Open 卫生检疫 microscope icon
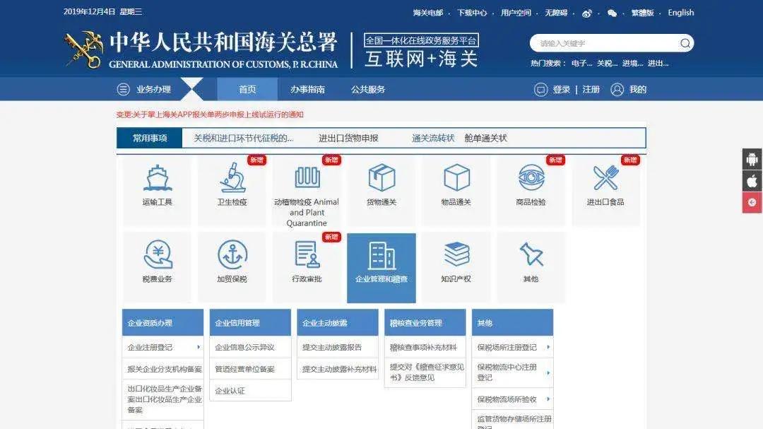763x429 pixels. click(232, 180)
